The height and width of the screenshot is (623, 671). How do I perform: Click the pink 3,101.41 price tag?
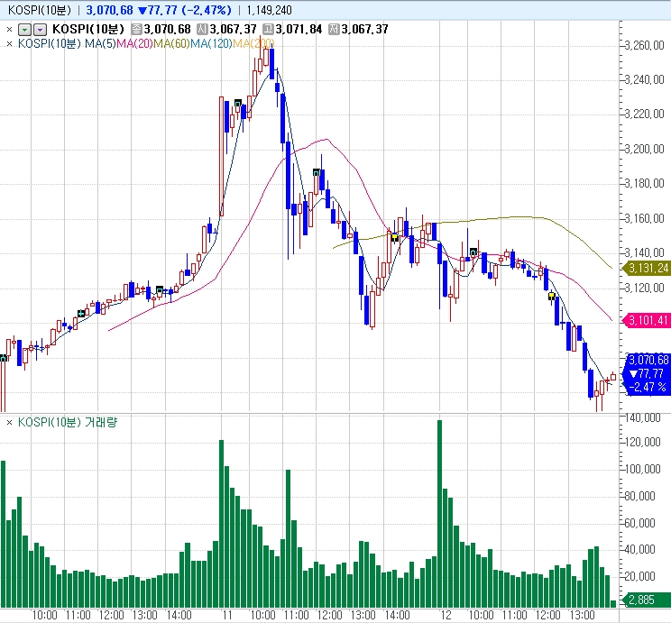tap(647, 320)
